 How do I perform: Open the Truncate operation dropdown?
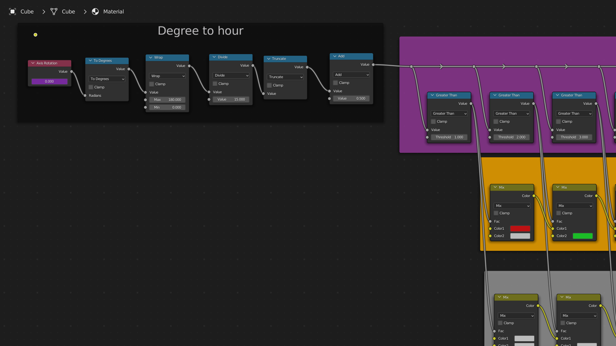[x=285, y=77]
